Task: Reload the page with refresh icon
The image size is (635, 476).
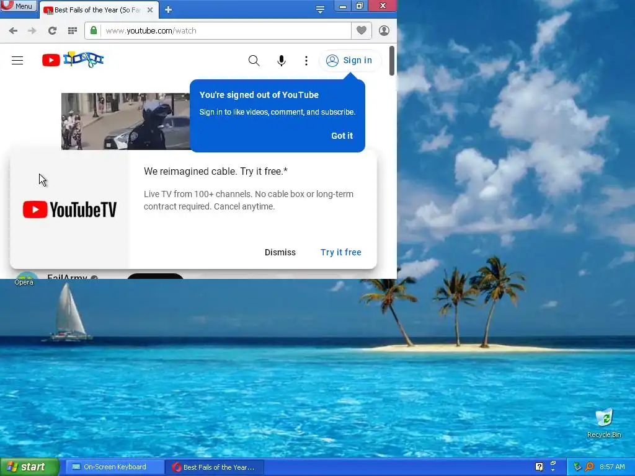Action: click(x=52, y=31)
